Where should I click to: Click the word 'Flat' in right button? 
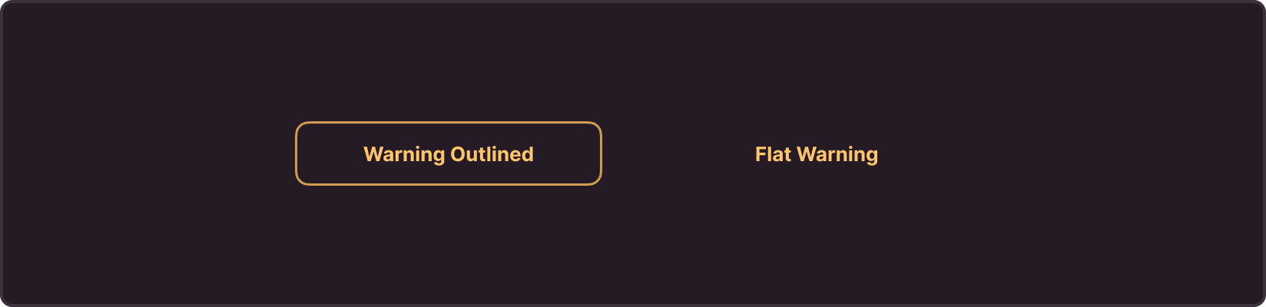pos(773,154)
